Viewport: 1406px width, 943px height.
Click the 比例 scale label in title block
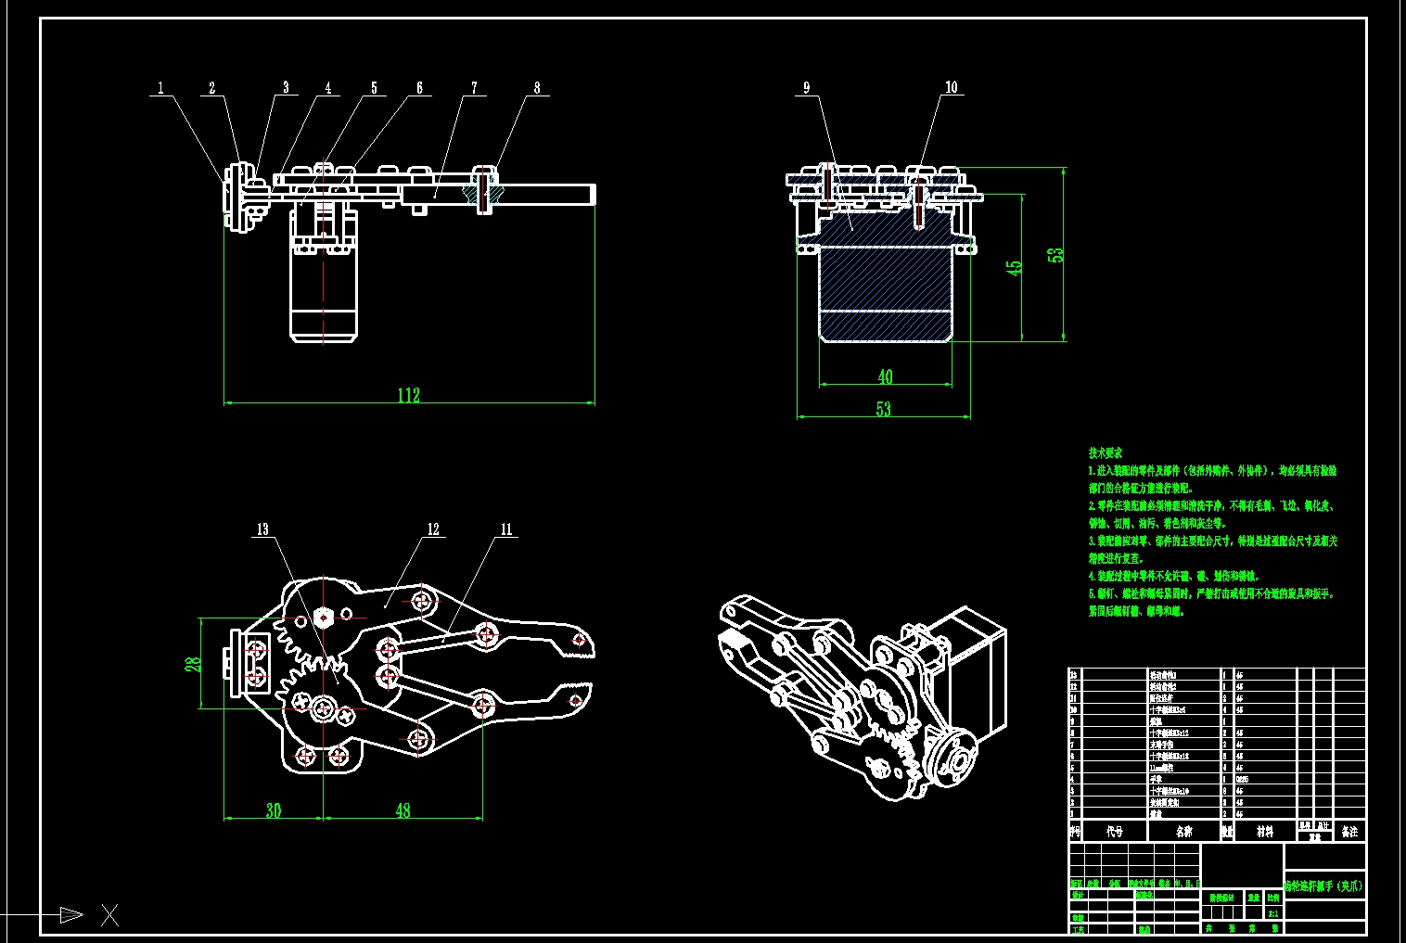pyautogui.click(x=1273, y=898)
